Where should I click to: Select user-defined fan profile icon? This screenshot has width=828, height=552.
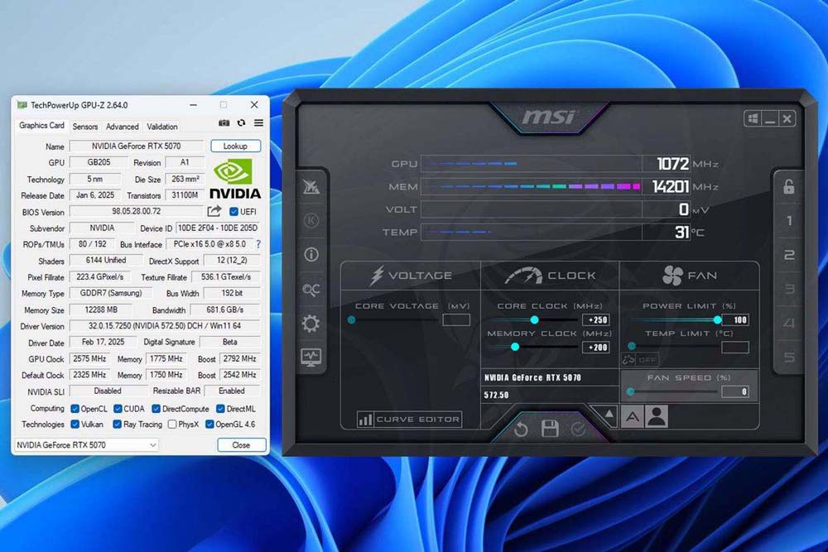(x=657, y=417)
